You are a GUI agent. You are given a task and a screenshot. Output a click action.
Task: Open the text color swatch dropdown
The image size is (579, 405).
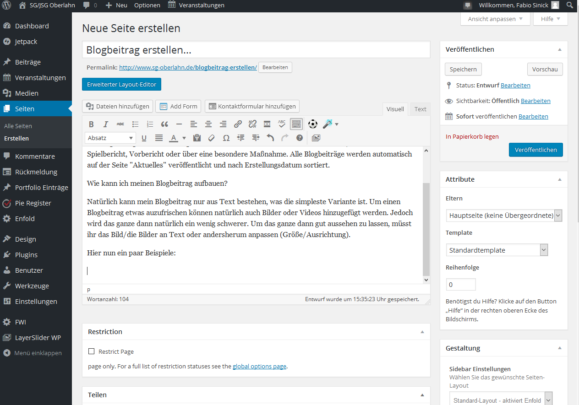[184, 138]
